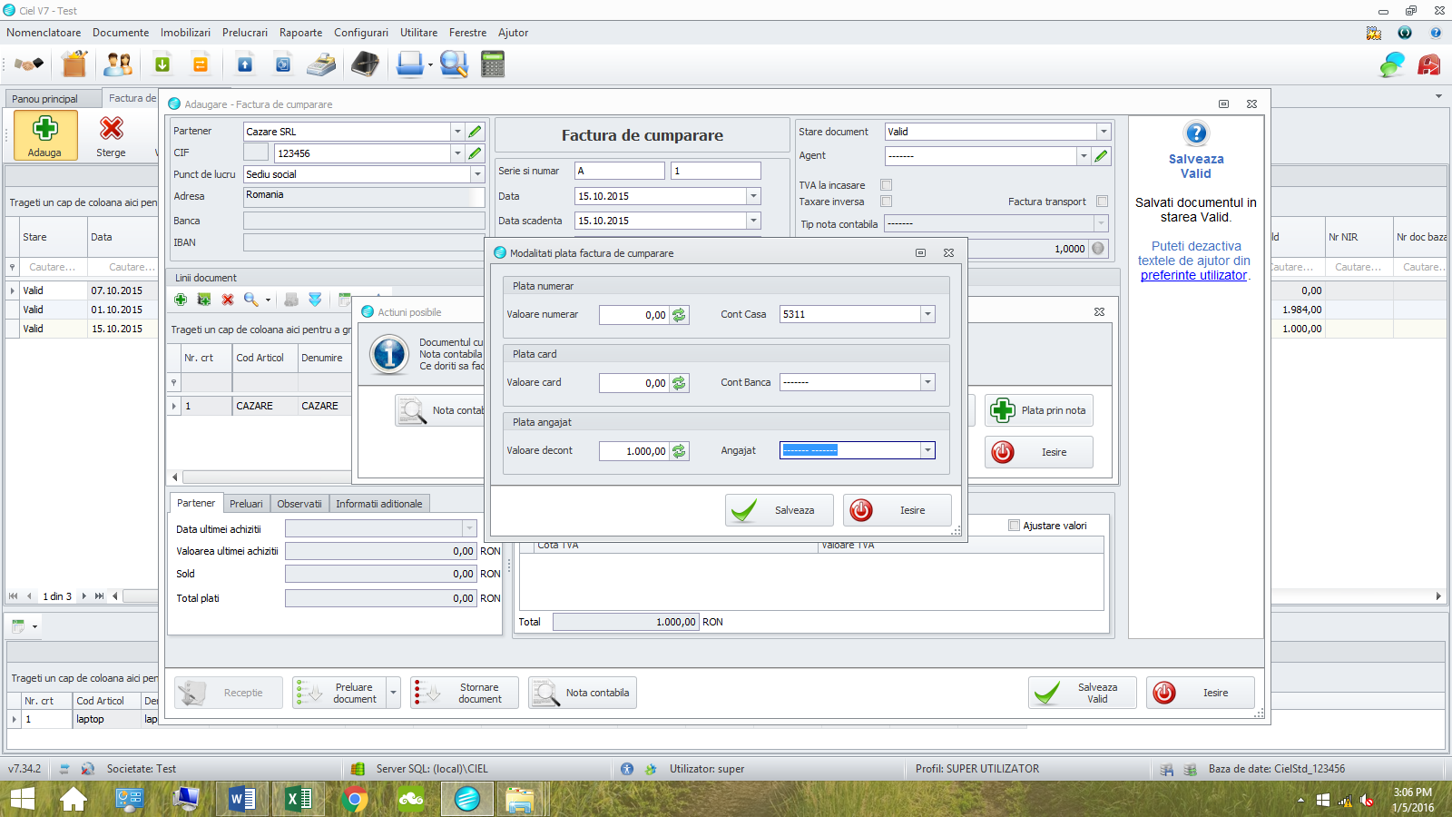Open the preferinte utilizator link
1452x817 pixels.
coord(1193,275)
